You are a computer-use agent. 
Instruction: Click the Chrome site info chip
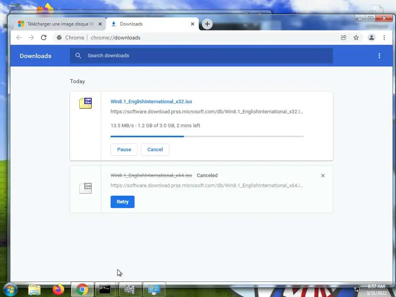tap(70, 38)
